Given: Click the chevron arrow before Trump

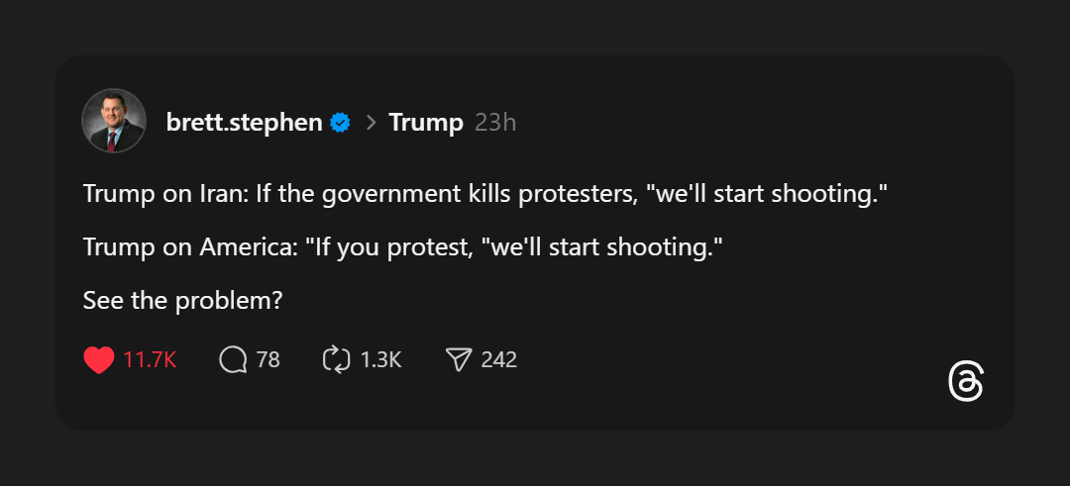Looking at the screenshot, I should click(x=372, y=123).
